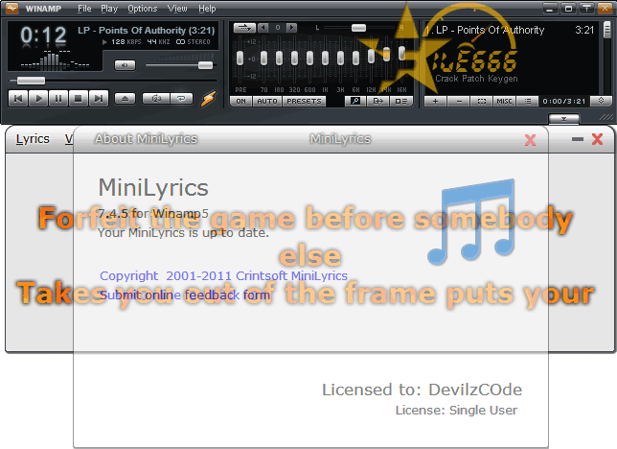Click the 6K equalizer band slider
The image size is (617, 449).
click(355, 59)
